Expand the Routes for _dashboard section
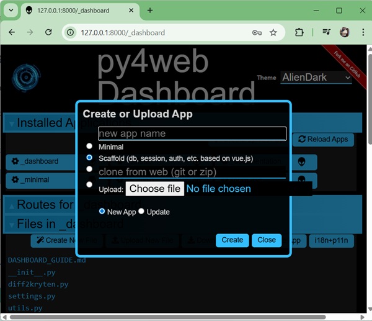Viewport: 372px width, 321px height. tap(11, 206)
